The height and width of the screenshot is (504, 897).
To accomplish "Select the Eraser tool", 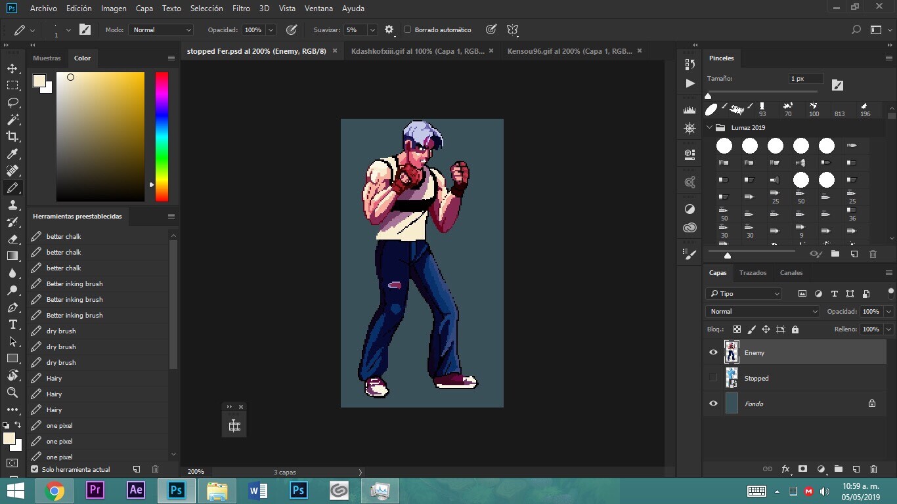I will click(12, 239).
